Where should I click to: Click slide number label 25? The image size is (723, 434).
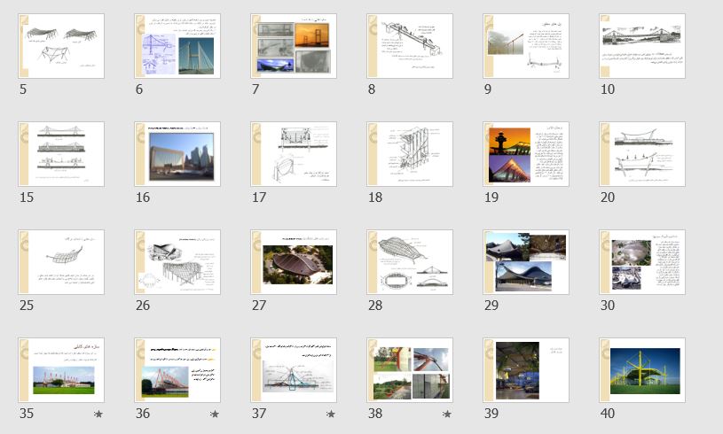pos(27,306)
